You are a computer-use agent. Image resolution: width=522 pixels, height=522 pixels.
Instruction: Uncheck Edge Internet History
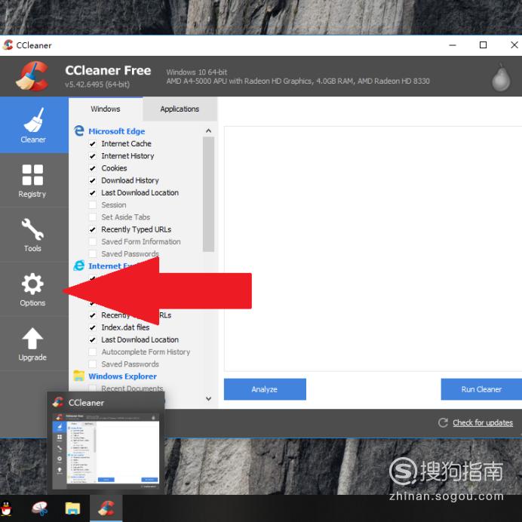(93, 156)
